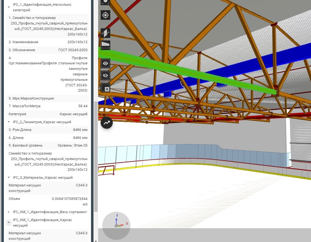Click the 7. МассаПогМетра value 58.44

[x=83, y=106]
